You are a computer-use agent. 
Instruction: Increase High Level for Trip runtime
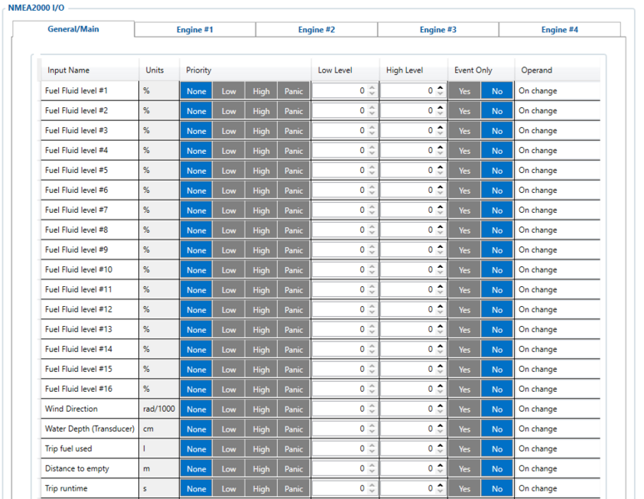coord(440,485)
